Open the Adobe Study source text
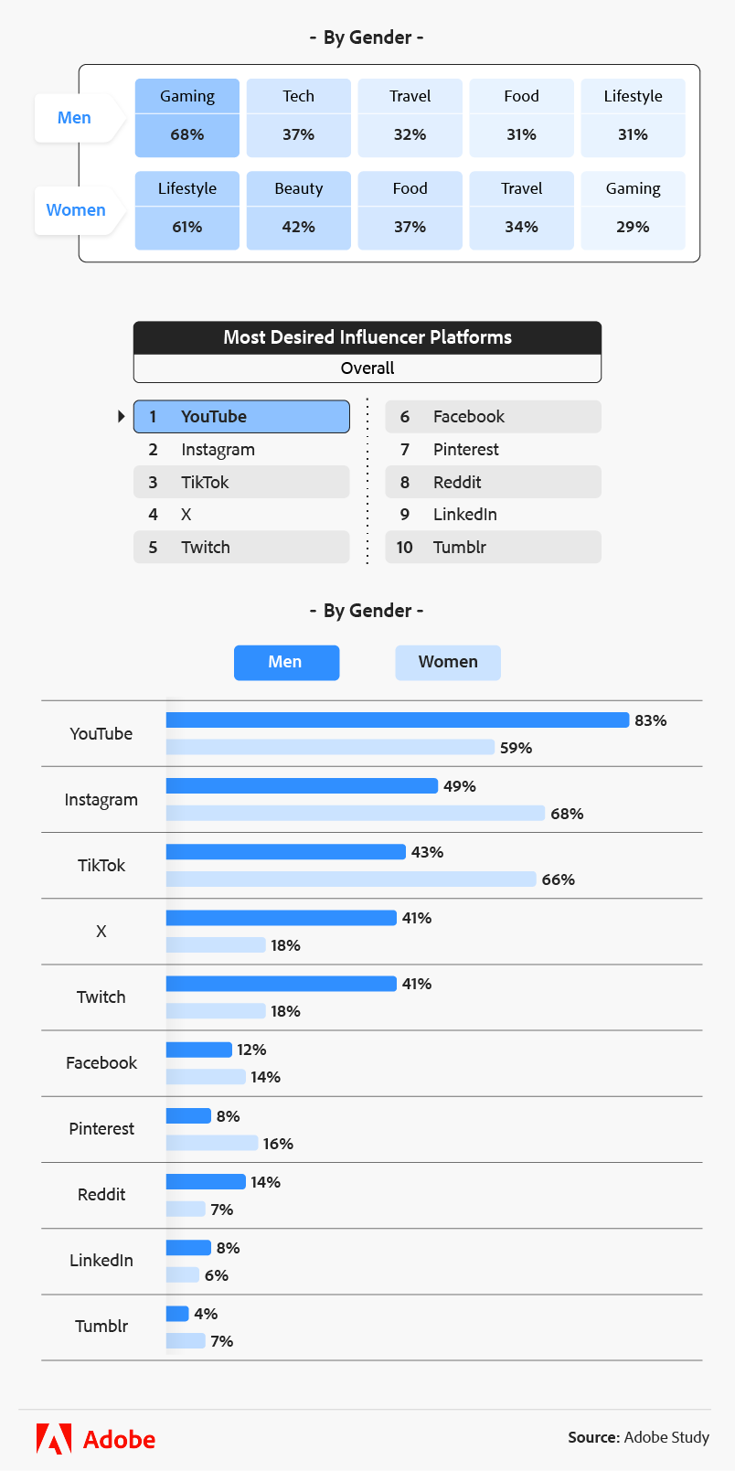The height and width of the screenshot is (1471, 735). (638, 1438)
